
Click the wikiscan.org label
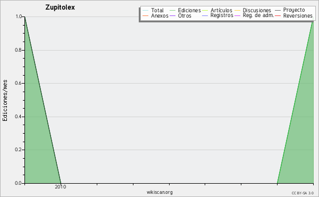coord(159,192)
